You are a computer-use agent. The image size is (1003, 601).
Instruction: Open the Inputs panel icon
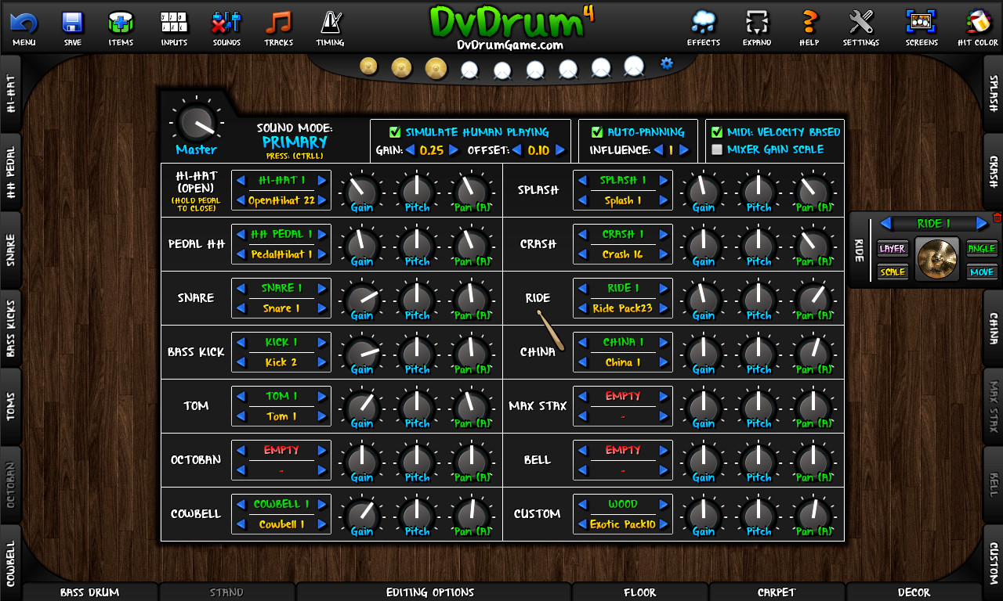click(173, 23)
